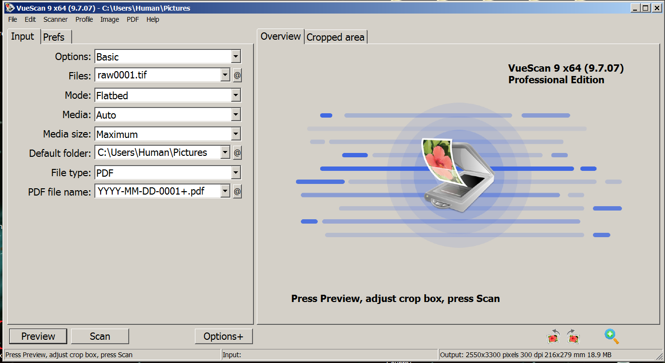Open the Image menu
Screen dimensions: 665x363
click(x=110, y=19)
